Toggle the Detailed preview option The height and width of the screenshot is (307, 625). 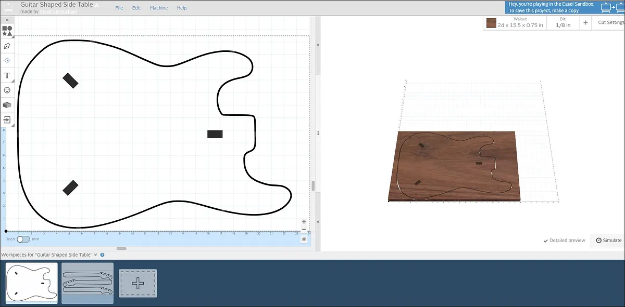pos(564,241)
